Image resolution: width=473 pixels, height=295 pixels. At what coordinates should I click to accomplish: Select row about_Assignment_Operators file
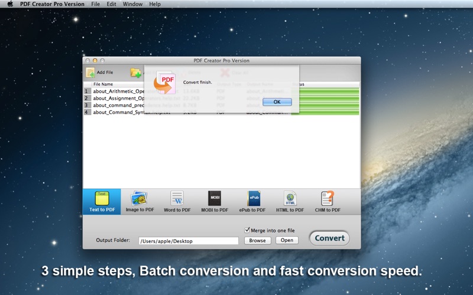coord(221,98)
